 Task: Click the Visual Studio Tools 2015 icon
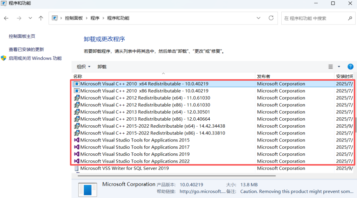point(76,140)
